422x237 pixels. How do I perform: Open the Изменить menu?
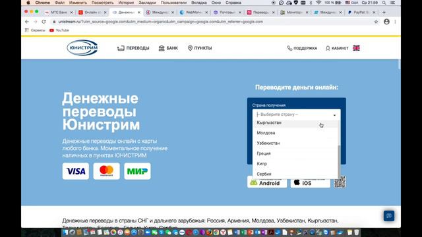78,3
